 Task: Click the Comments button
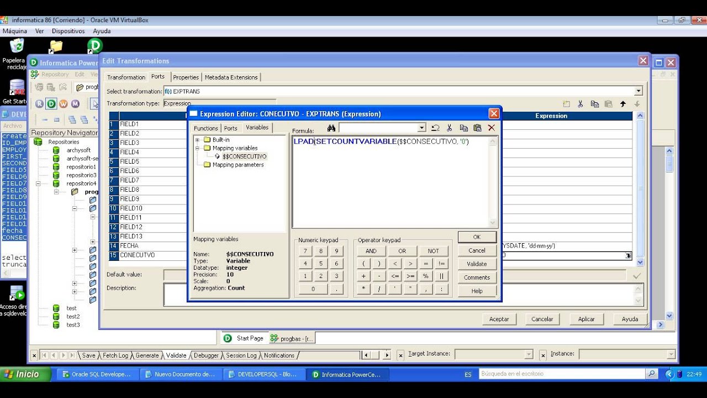click(x=477, y=277)
